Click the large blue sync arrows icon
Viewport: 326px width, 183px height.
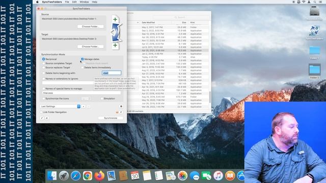116,33
